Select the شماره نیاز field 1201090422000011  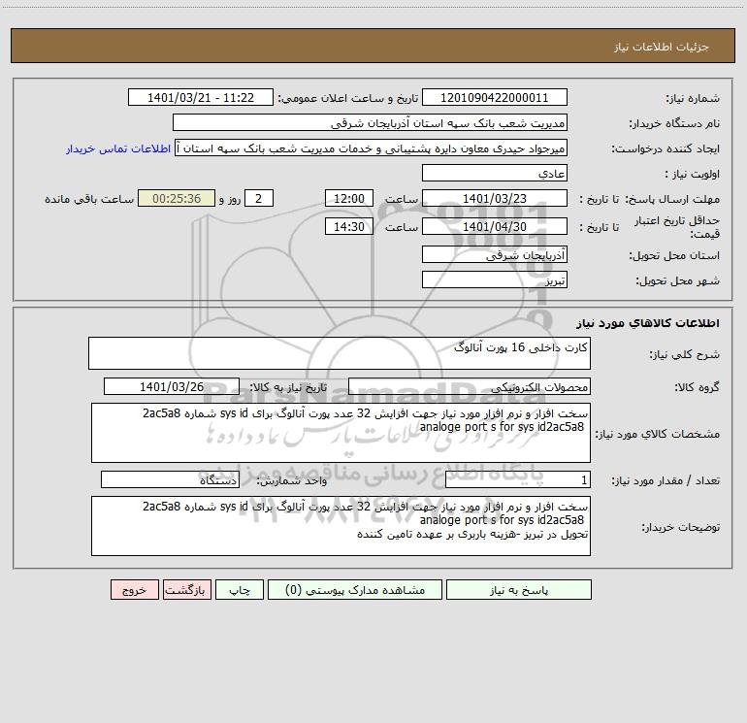tap(495, 98)
